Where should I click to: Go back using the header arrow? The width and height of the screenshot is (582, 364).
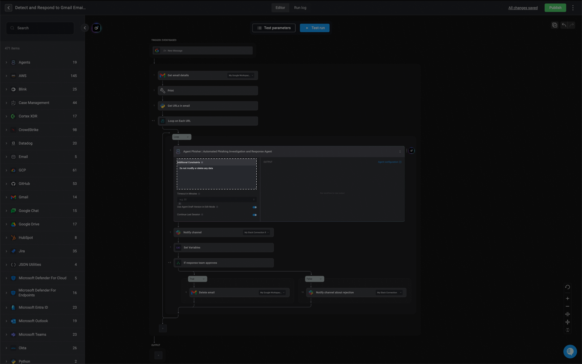(x=8, y=8)
